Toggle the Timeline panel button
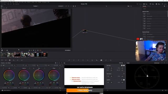The height and width of the screenshot is (94, 168). click(139, 4)
